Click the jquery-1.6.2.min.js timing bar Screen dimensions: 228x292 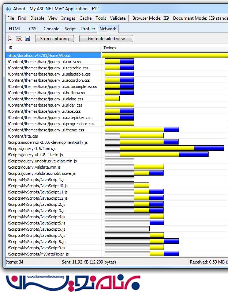tap(164, 148)
